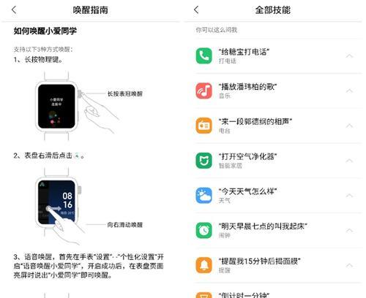The height and width of the screenshot is (298, 366).
Task: Tap the green phone call skill icon
Action: [203, 56]
